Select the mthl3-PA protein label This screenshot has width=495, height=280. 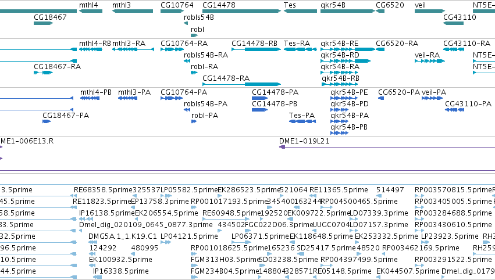pos(134,92)
